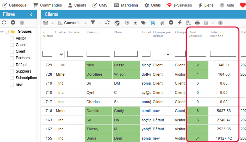Screen dimensions: 246x142
Task: Tick the Groupes checkbox
Action: coord(7,32)
